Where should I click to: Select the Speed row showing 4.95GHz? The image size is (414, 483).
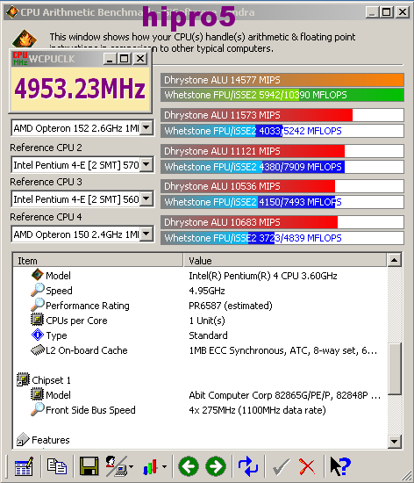pos(200,291)
